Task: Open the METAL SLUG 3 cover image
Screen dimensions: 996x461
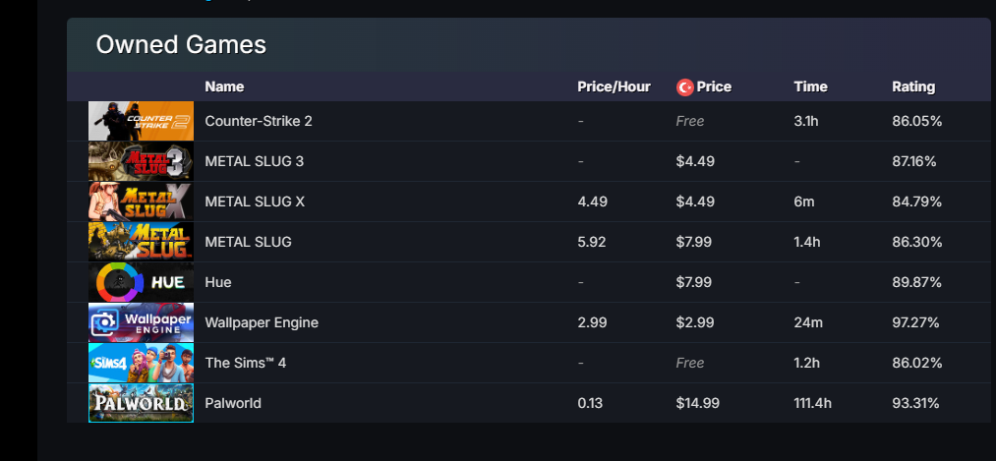Action: 141,161
